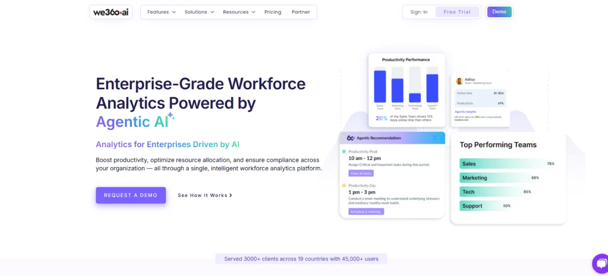The image size is (608, 276).
Task: Open the Pricing page
Action: 273,12
